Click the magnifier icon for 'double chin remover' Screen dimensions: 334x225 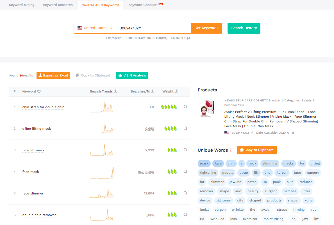pyautogui.click(x=185, y=215)
